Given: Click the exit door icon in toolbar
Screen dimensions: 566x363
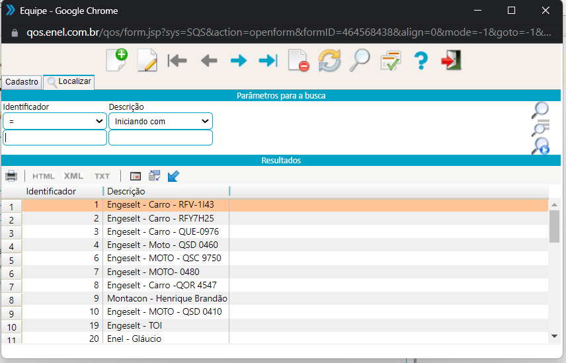Looking at the screenshot, I should [x=451, y=61].
